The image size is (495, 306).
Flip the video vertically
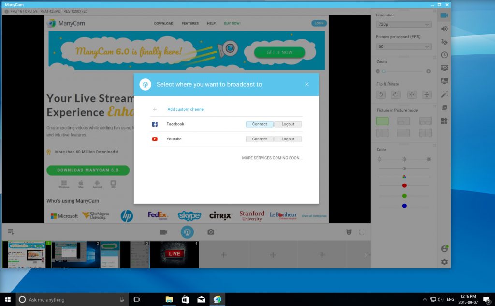pos(426,94)
